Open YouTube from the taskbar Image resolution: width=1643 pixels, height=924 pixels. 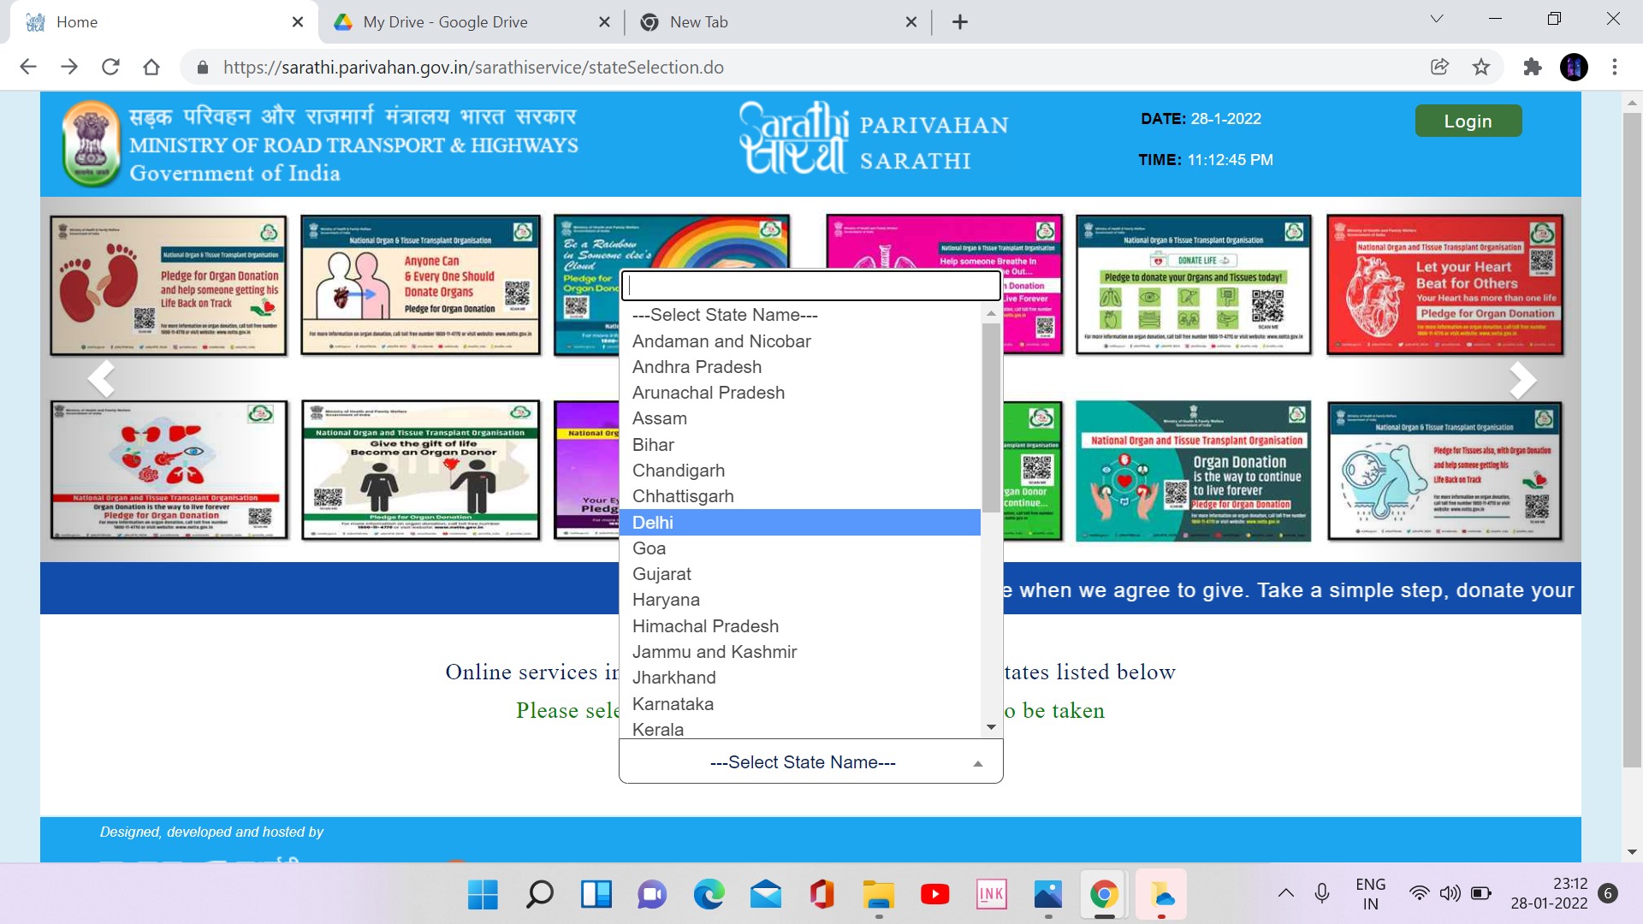point(934,894)
